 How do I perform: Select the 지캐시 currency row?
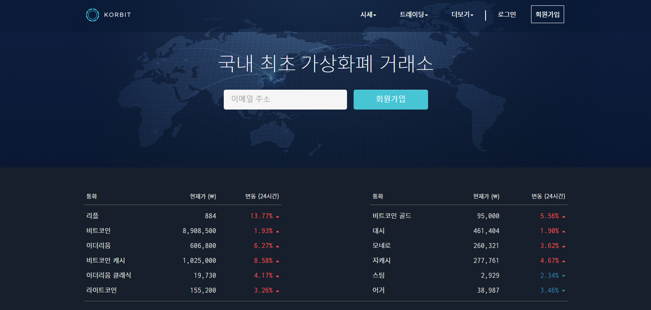[469, 260]
